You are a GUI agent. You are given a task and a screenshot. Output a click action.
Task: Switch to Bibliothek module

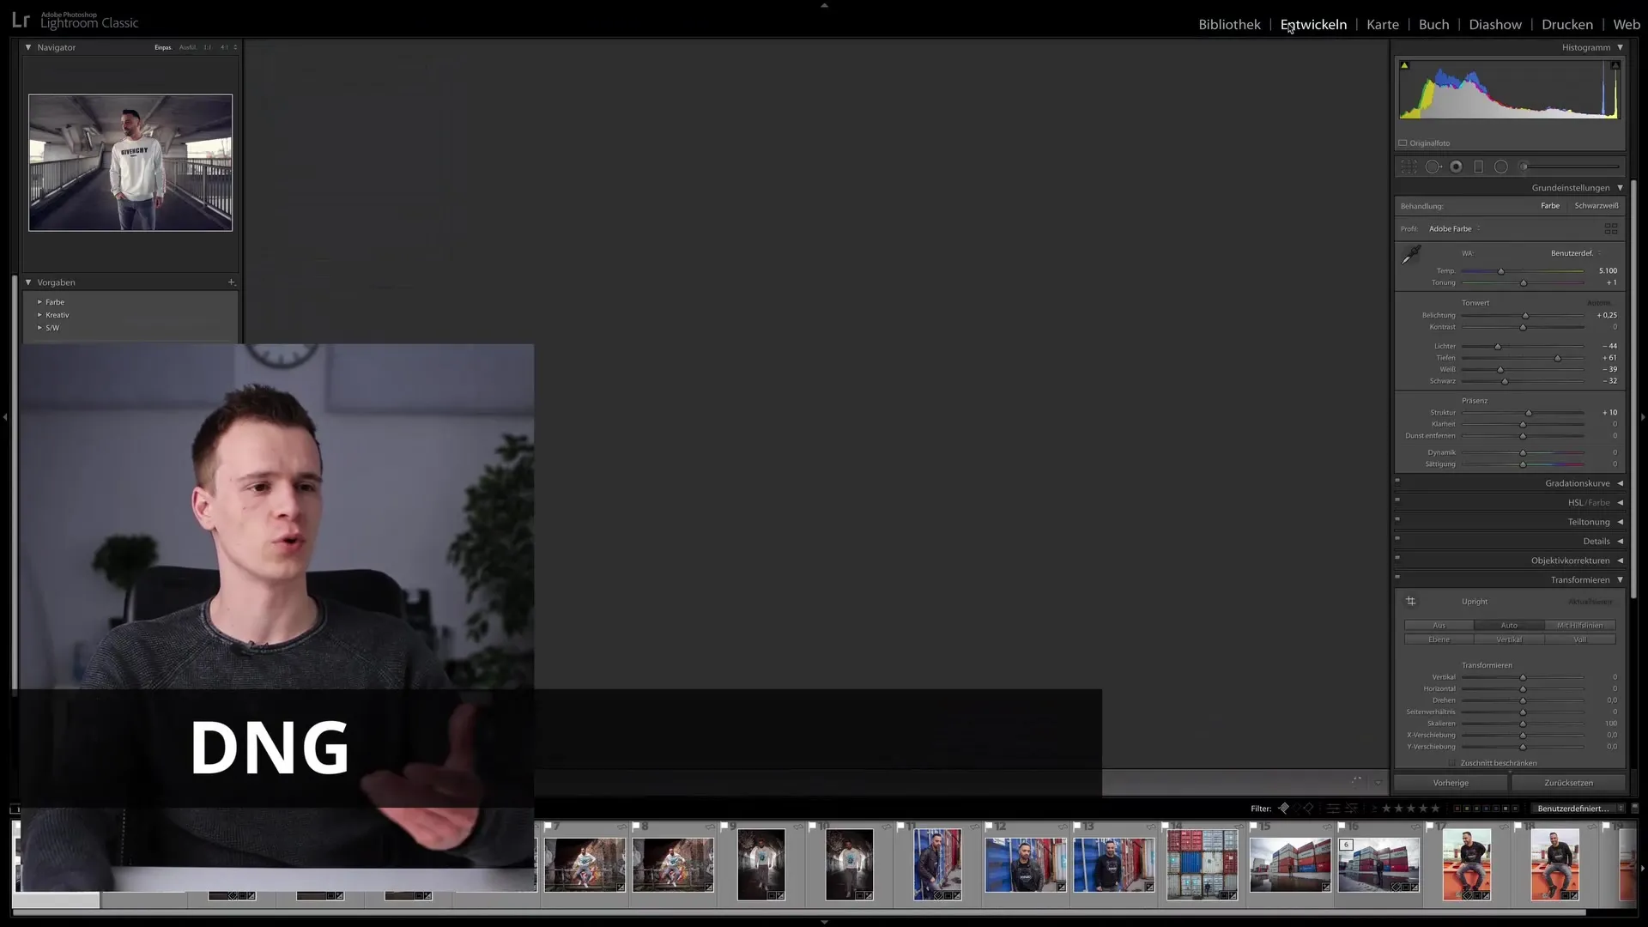point(1229,25)
